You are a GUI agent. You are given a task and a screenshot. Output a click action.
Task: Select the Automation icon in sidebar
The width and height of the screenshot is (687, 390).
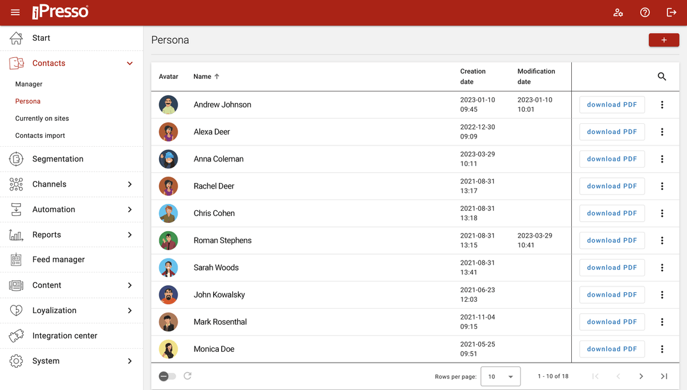(15, 209)
